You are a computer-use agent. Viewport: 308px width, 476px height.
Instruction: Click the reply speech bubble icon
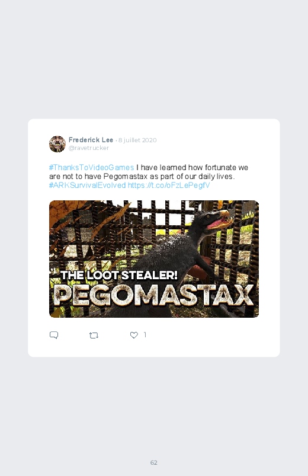pos(54,335)
